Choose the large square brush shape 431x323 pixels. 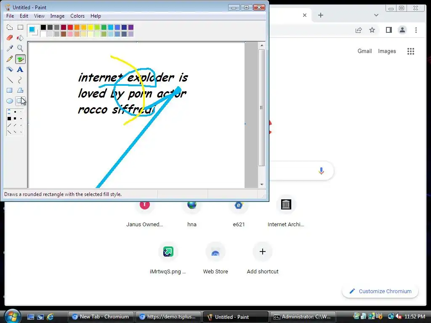[x=9, y=118]
